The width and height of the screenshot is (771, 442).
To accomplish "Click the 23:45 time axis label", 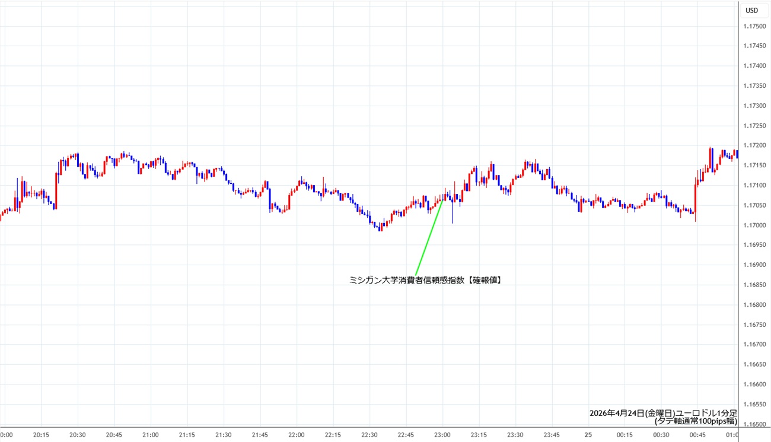I will tap(552, 435).
